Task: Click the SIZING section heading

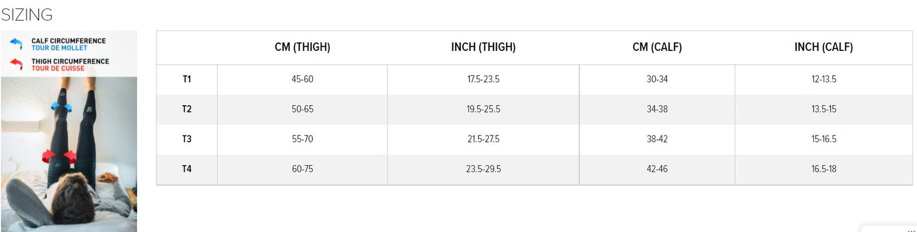Action: tap(27, 15)
